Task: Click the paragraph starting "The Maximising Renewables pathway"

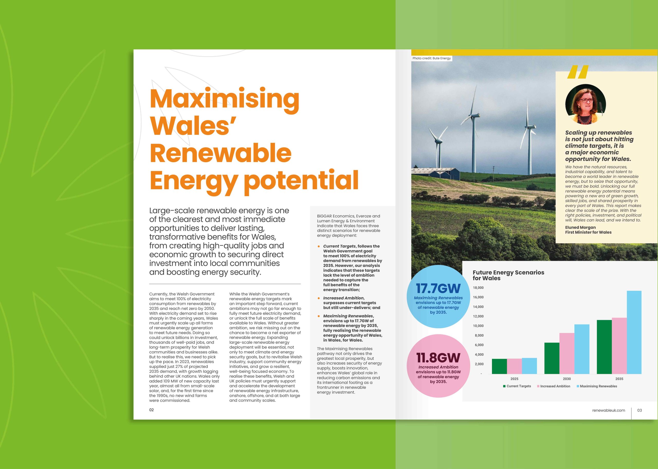Action: point(349,370)
